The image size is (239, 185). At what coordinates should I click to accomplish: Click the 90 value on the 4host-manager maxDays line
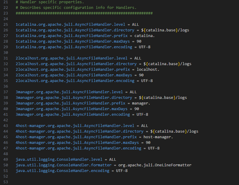[x=148, y=143]
